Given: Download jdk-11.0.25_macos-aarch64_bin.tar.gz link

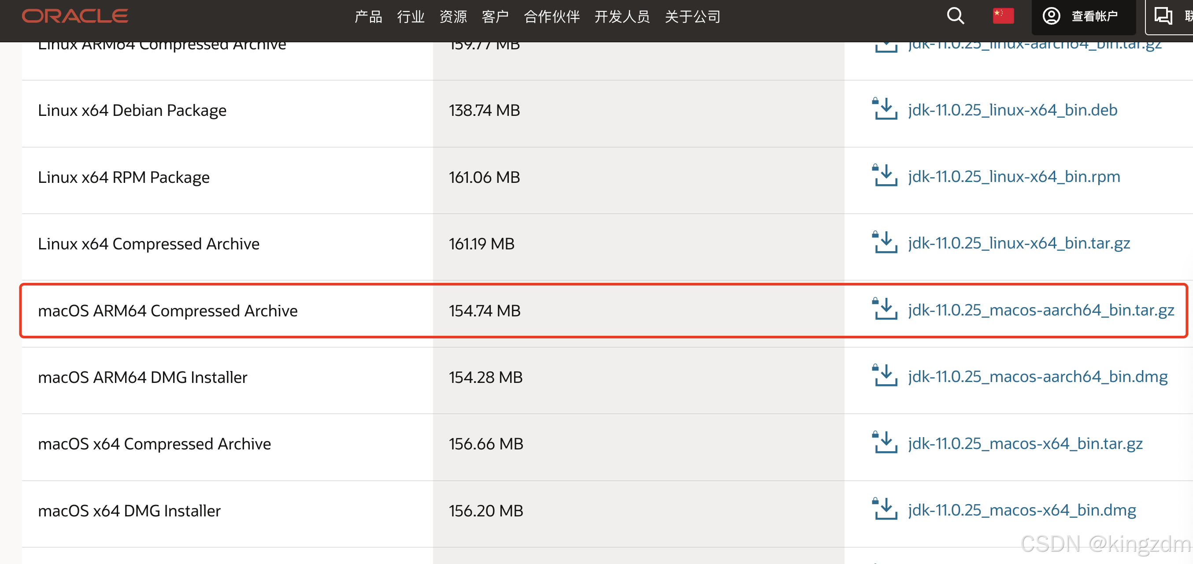Looking at the screenshot, I should 1041,310.
